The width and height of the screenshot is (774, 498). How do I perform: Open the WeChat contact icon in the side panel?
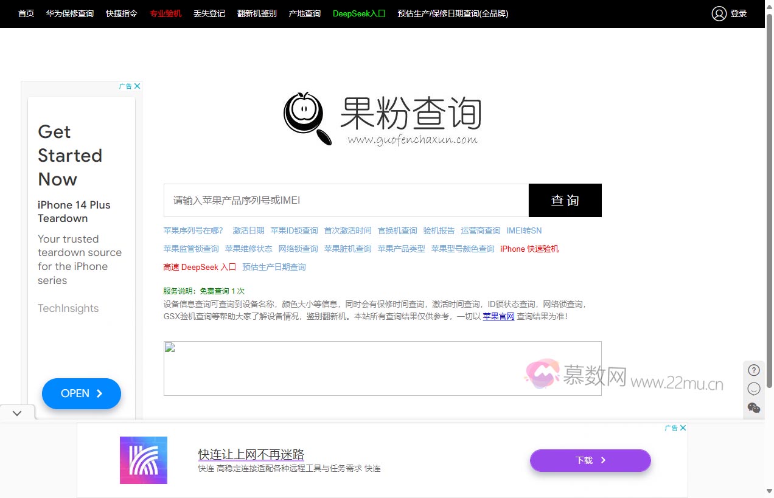[753, 408]
